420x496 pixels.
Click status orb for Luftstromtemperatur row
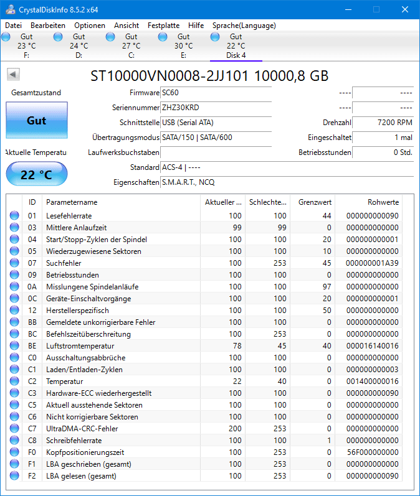click(14, 345)
